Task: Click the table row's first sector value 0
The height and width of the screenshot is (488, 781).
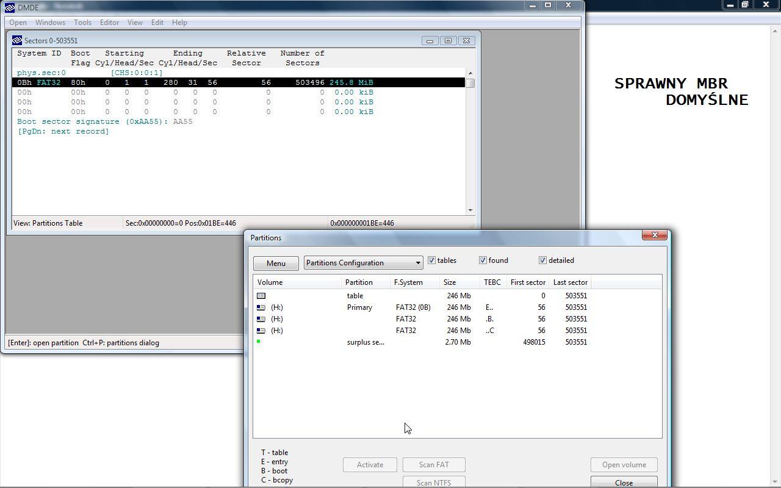Action: click(542, 296)
